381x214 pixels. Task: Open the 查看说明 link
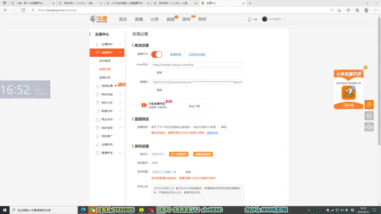pyautogui.click(x=212, y=133)
